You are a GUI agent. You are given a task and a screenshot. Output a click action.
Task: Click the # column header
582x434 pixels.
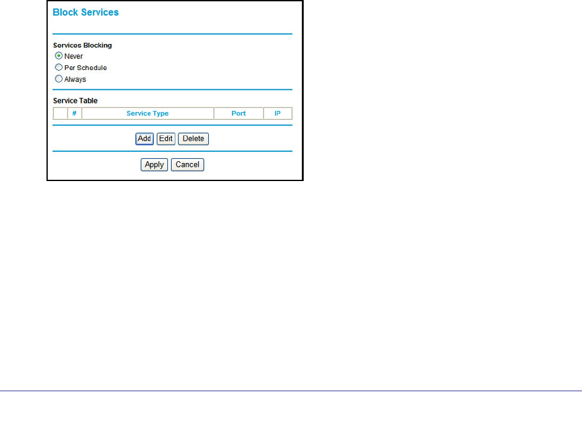(74, 113)
